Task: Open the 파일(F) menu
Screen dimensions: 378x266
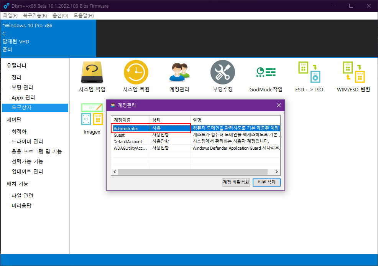Action: [x=10, y=16]
